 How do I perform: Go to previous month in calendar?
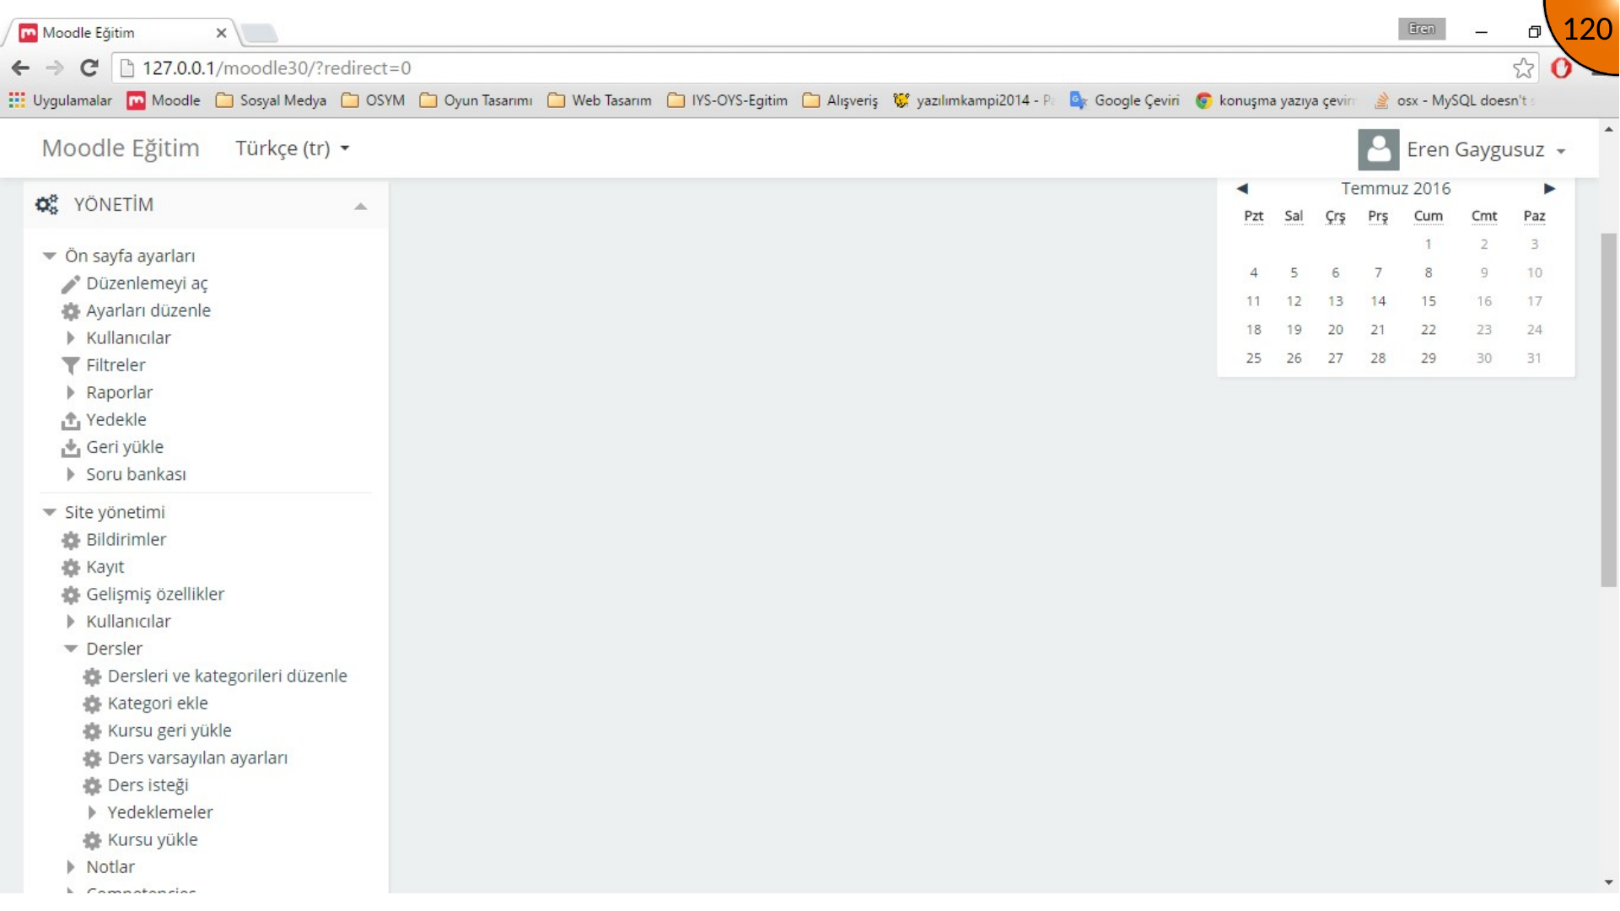(1242, 189)
